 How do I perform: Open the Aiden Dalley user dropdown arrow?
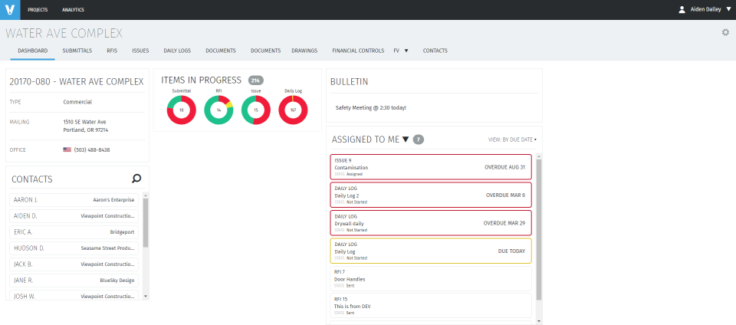click(728, 9)
